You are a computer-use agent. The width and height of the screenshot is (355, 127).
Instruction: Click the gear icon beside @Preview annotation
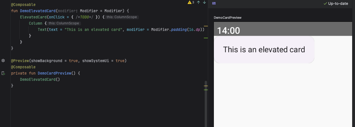pos(3,61)
